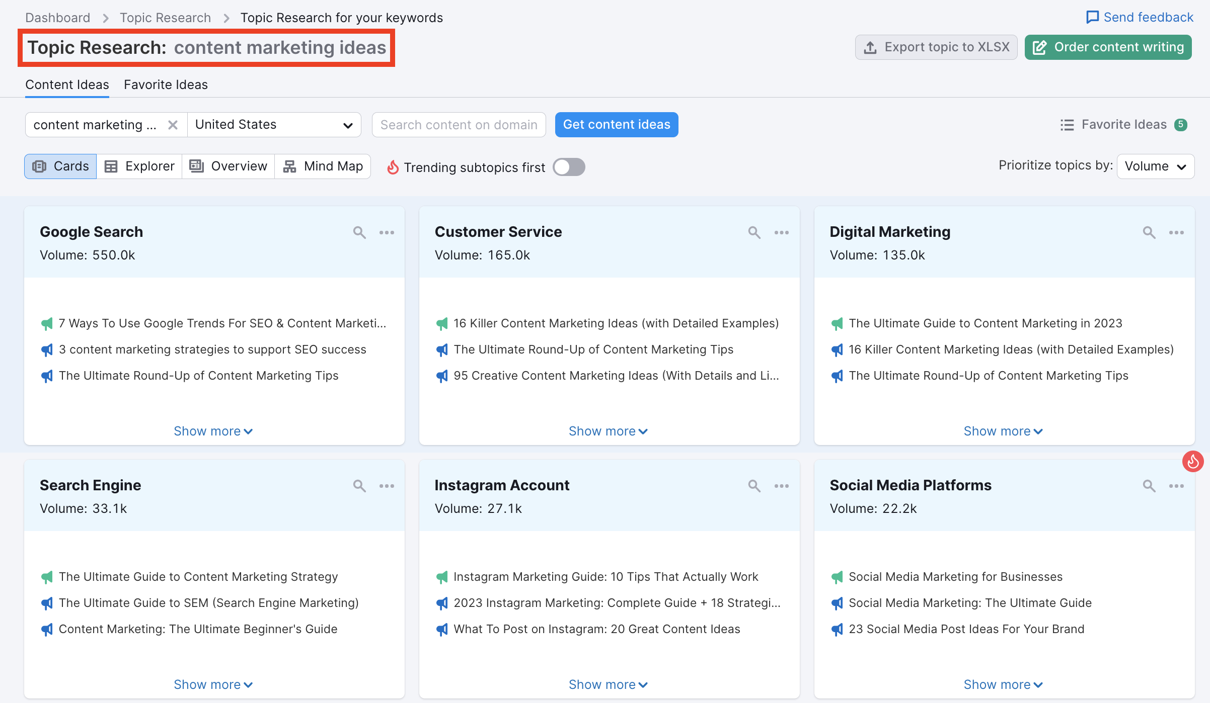Expand Show more on Google Search card
Screen dimensions: 1210x703
(213, 431)
